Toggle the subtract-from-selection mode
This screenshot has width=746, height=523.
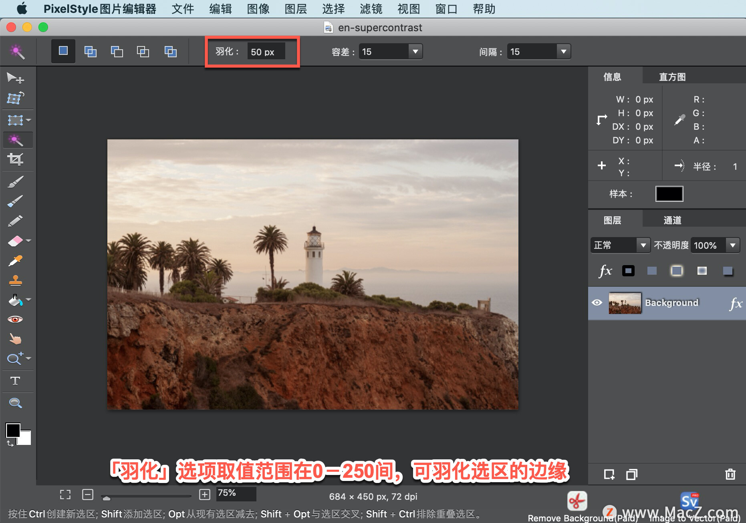tap(117, 51)
